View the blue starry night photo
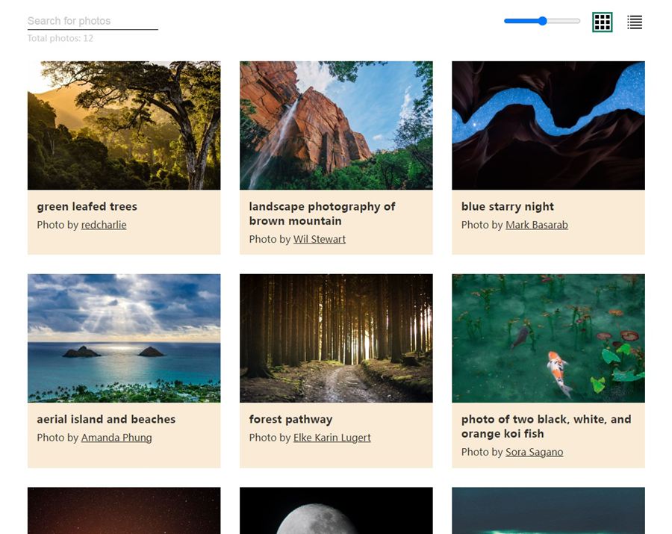This screenshot has width=672, height=534. [x=548, y=125]
